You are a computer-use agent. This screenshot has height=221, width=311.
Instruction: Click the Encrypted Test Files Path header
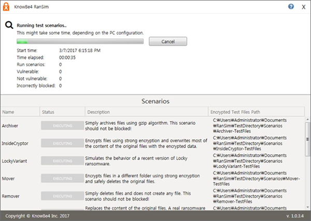[256, 112]
